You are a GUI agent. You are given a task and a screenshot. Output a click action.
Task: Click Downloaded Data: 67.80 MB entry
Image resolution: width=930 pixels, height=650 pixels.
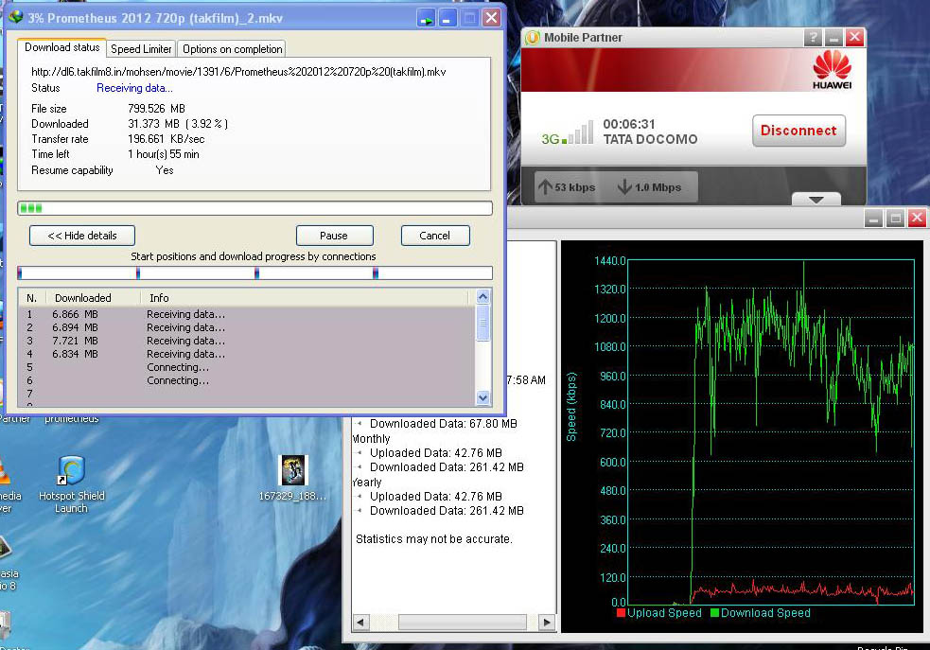[444, 424]
